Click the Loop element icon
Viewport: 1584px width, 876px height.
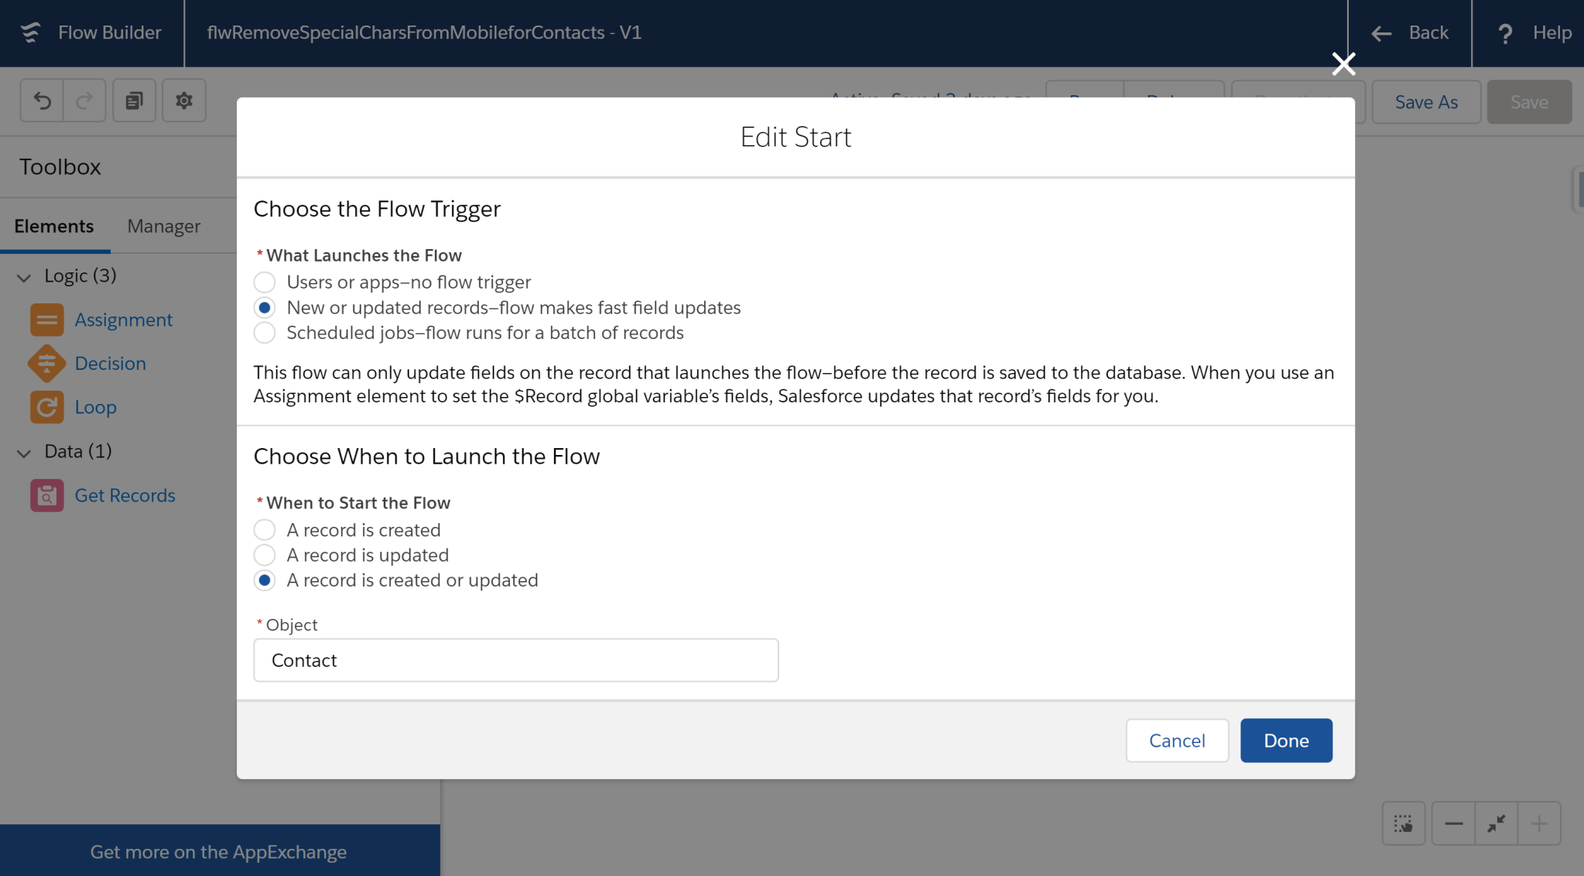(x=47, y=407)
